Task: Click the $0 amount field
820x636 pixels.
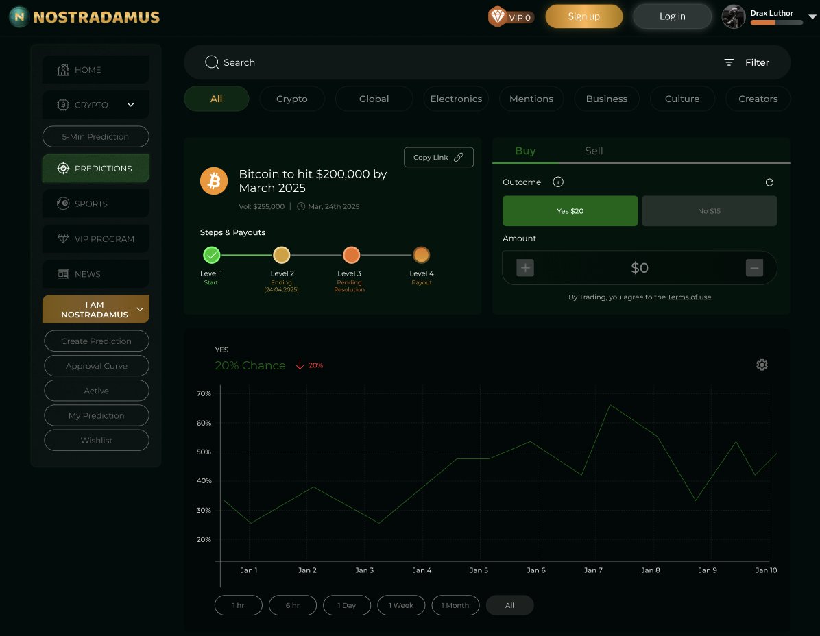Action: [x=640, y=267]
